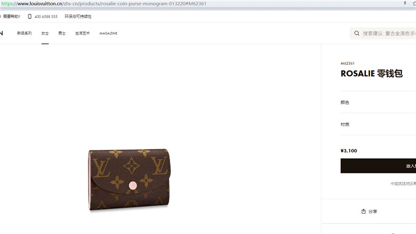Click product code M62361
The height and width of the screenshot is (234, 416).
tap(348, 63)
